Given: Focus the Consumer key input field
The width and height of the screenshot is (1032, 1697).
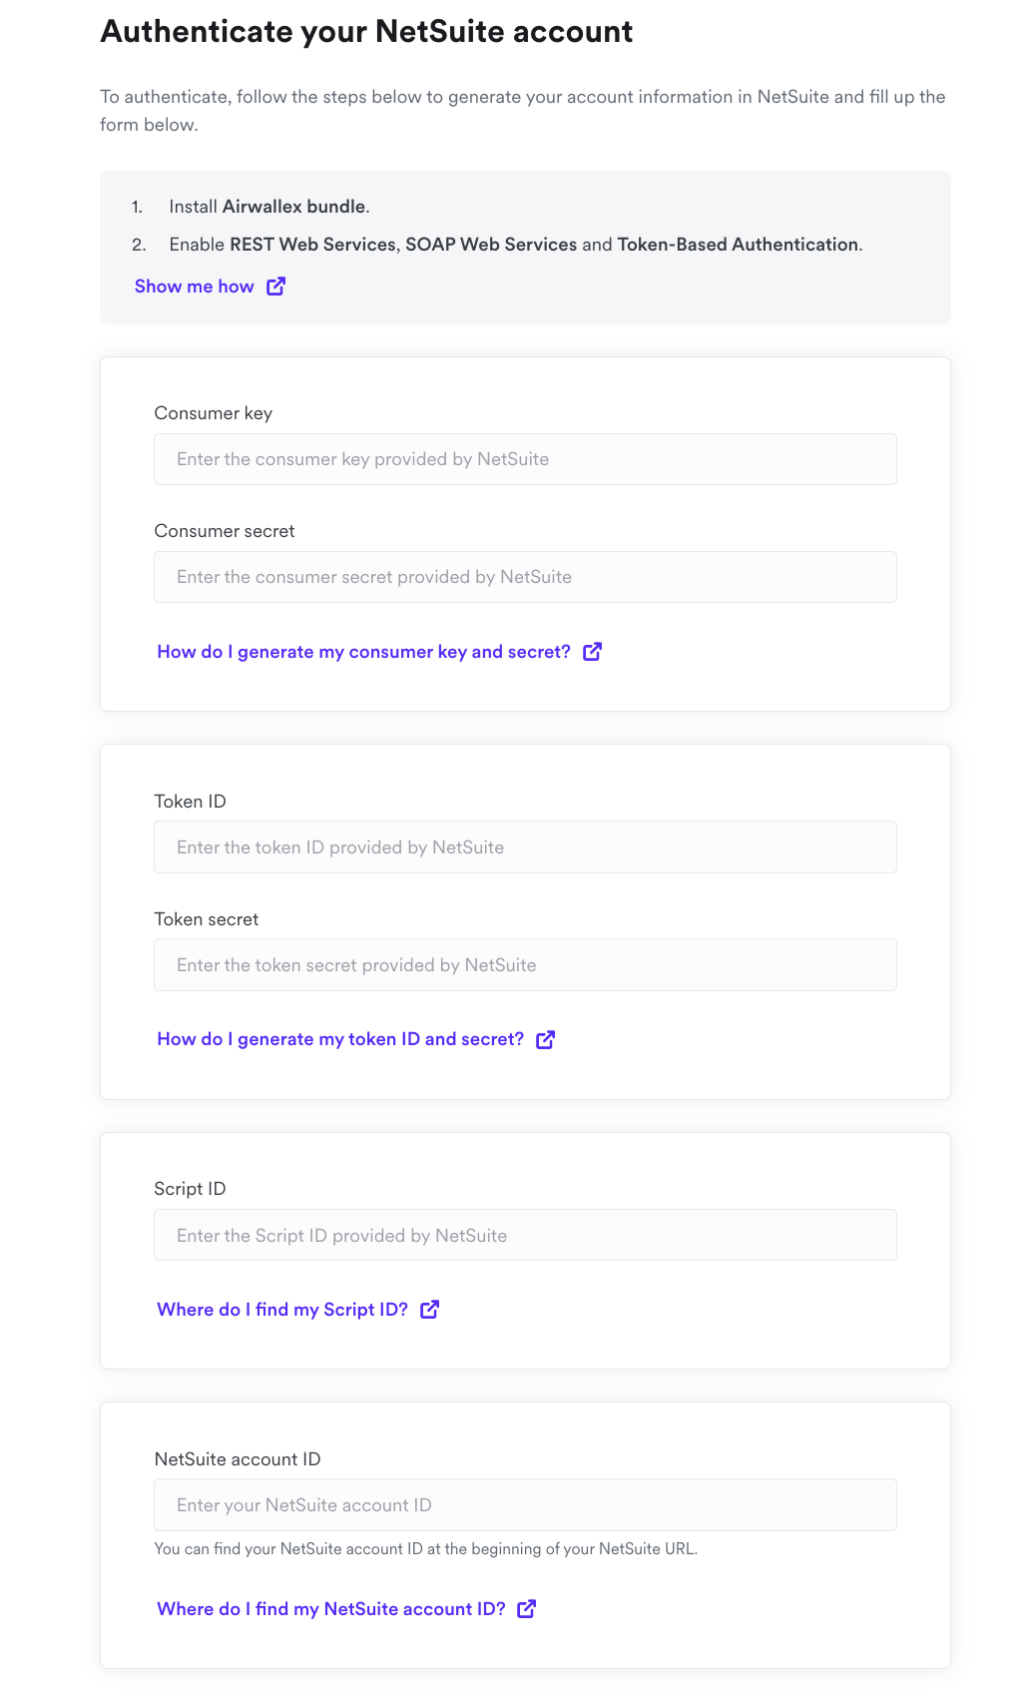Looking at the screenshot, I should pos(525,459).
